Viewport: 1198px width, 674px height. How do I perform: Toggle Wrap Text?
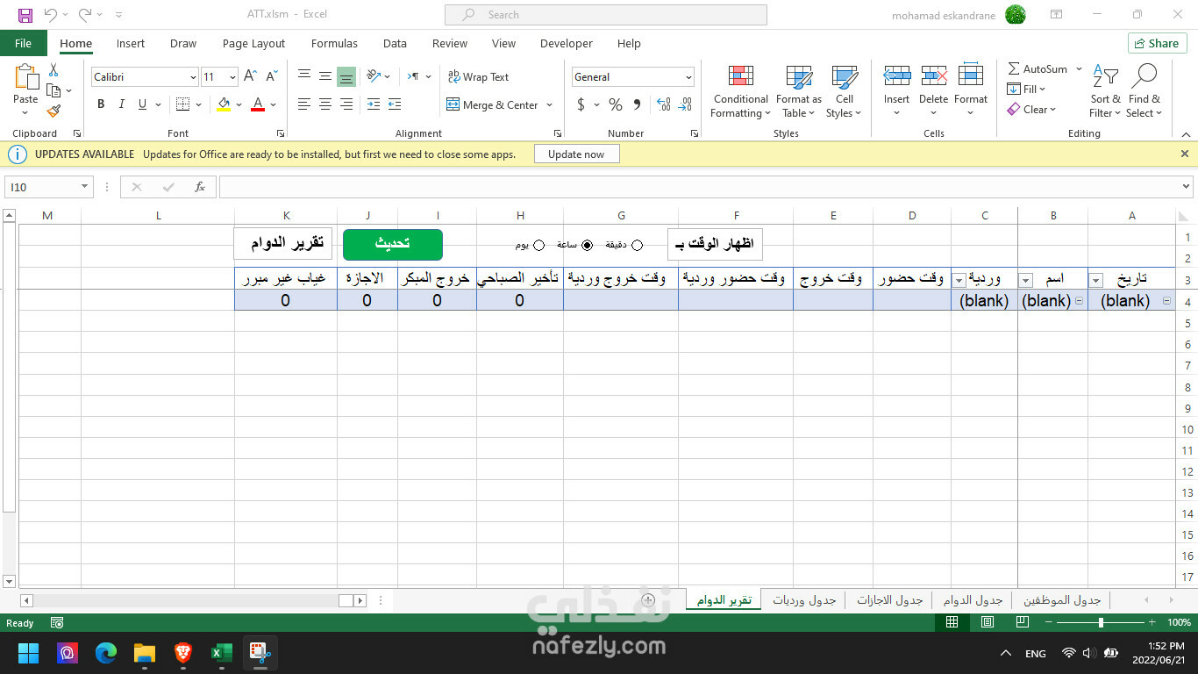(x=478, y=77)
